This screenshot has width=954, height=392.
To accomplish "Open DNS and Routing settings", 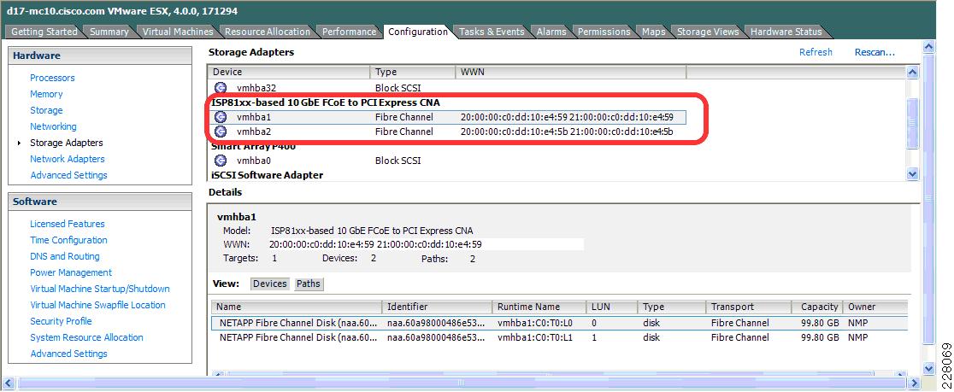I will pyautogui.click(x=64, y=256).
